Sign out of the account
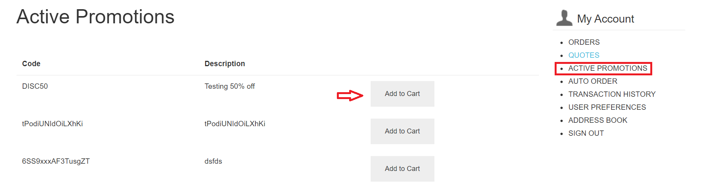This screenshot has height=192, width=706. (x=586, y=133)
